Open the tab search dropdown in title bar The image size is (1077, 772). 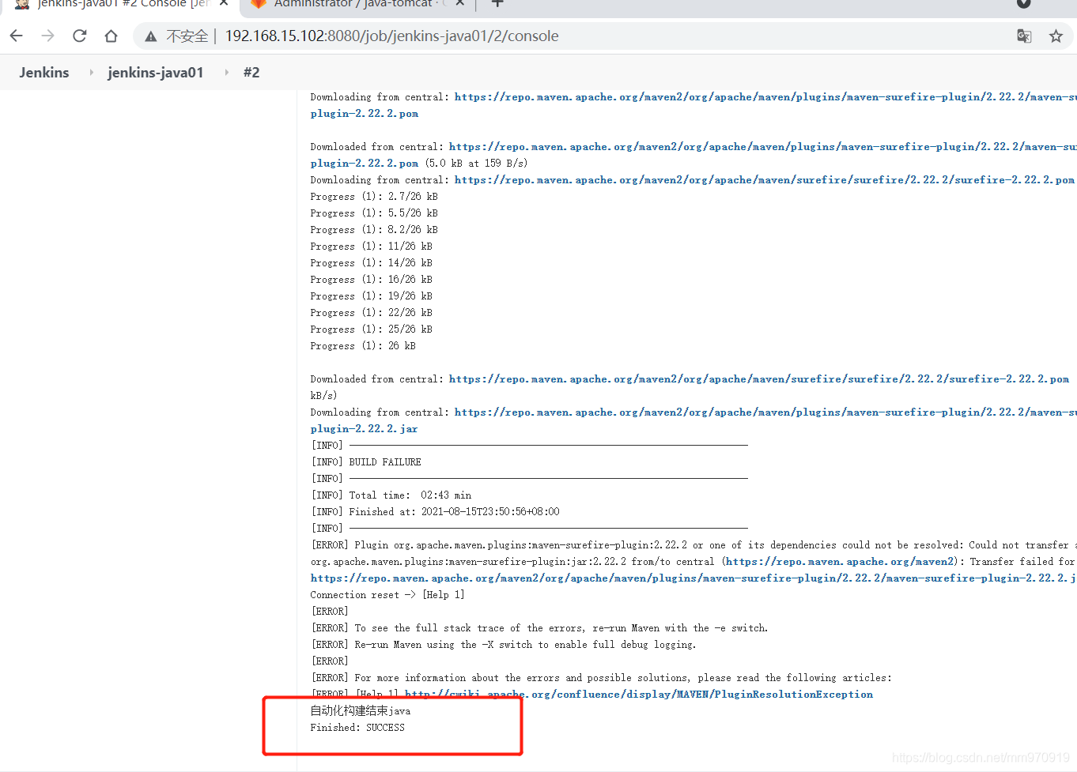(1023, 3)
